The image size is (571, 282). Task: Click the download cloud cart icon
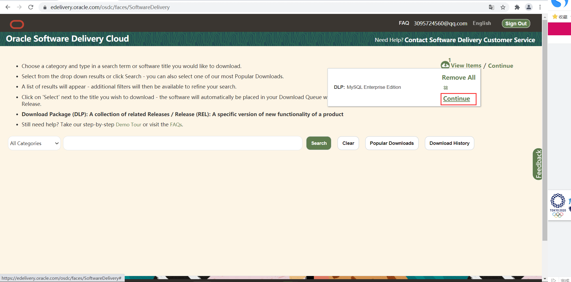click(x=445, y=65)
